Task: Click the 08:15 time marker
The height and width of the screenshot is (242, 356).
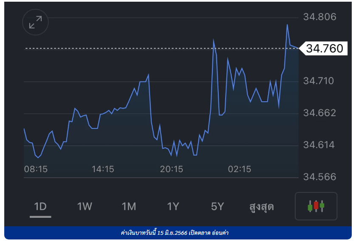Action: pyautogui.click(x=36, y=169)
